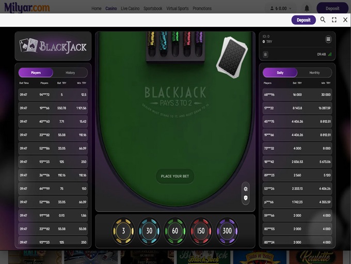Pick the green 60 chip
The image size is (351, 264).
pos(175,231)
